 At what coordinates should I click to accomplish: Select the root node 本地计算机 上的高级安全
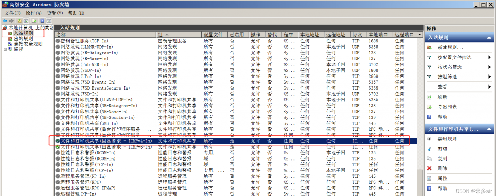tap(31, 28)
